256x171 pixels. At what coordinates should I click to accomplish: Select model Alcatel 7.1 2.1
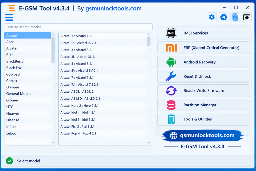[x=103, y=85]
